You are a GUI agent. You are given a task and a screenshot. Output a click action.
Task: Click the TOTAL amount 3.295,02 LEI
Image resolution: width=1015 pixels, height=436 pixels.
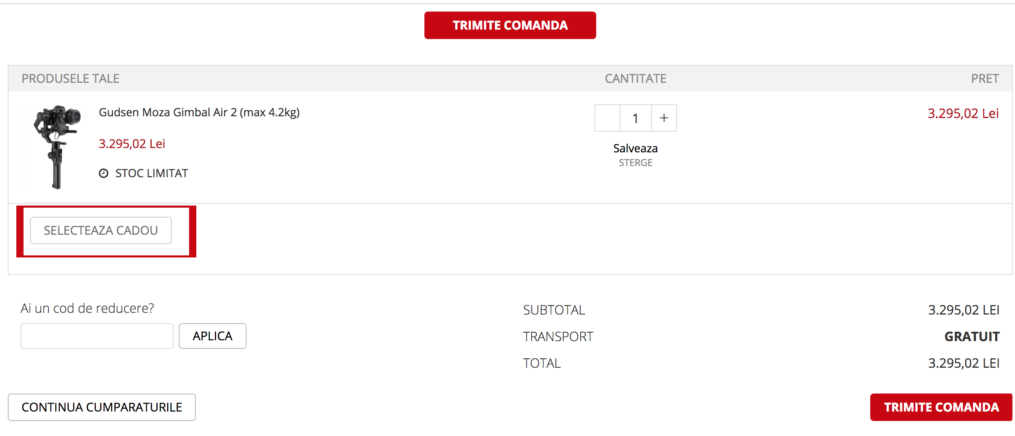coord(963,363)
